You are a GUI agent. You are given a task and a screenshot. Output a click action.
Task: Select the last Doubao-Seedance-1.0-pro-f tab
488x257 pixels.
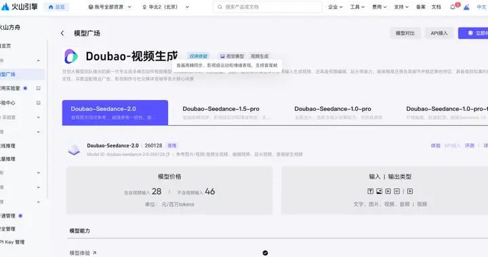(443, 113)
